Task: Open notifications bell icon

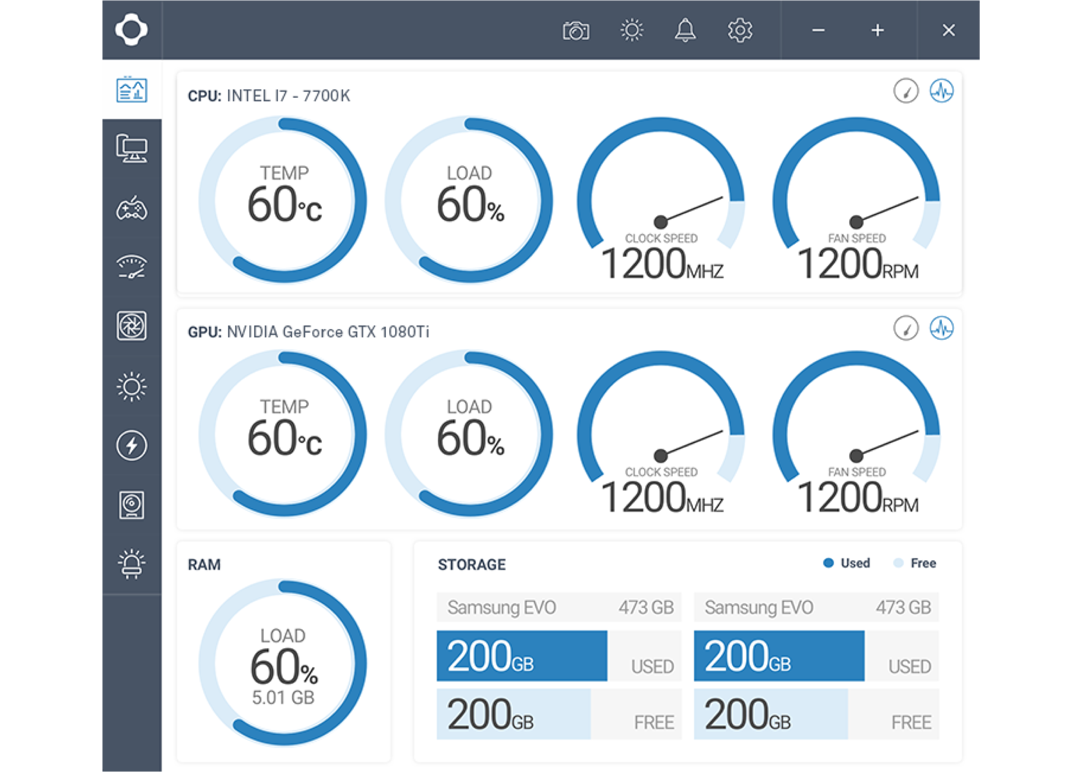Action: click(x=685, y=31)
